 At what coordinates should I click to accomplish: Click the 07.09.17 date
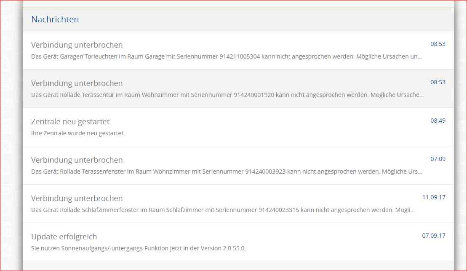(x=434, y=236)
